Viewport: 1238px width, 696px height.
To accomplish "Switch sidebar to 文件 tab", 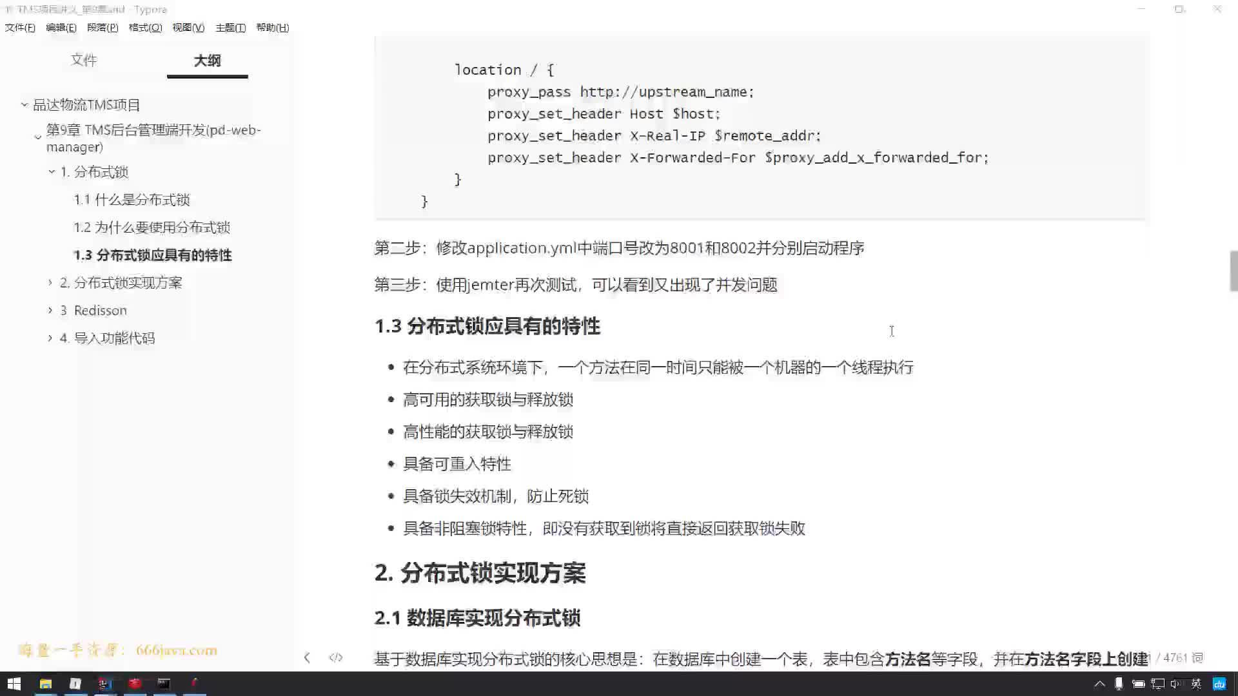I will click(x=84, y=61).
